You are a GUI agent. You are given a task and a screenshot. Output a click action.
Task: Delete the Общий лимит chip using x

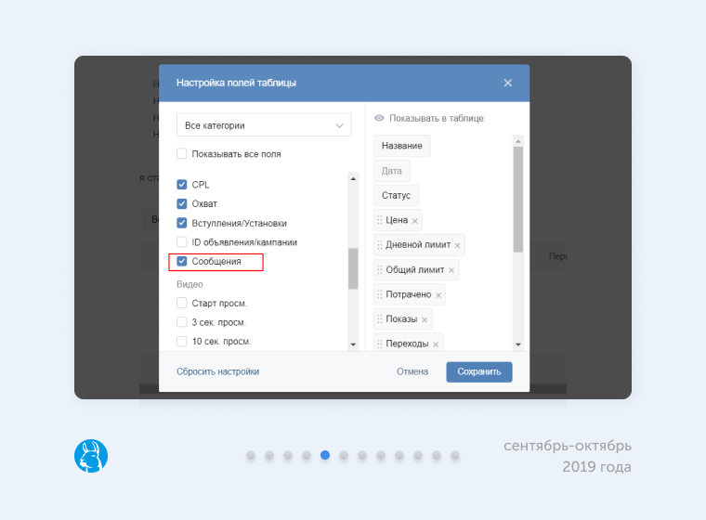(451, 270)
